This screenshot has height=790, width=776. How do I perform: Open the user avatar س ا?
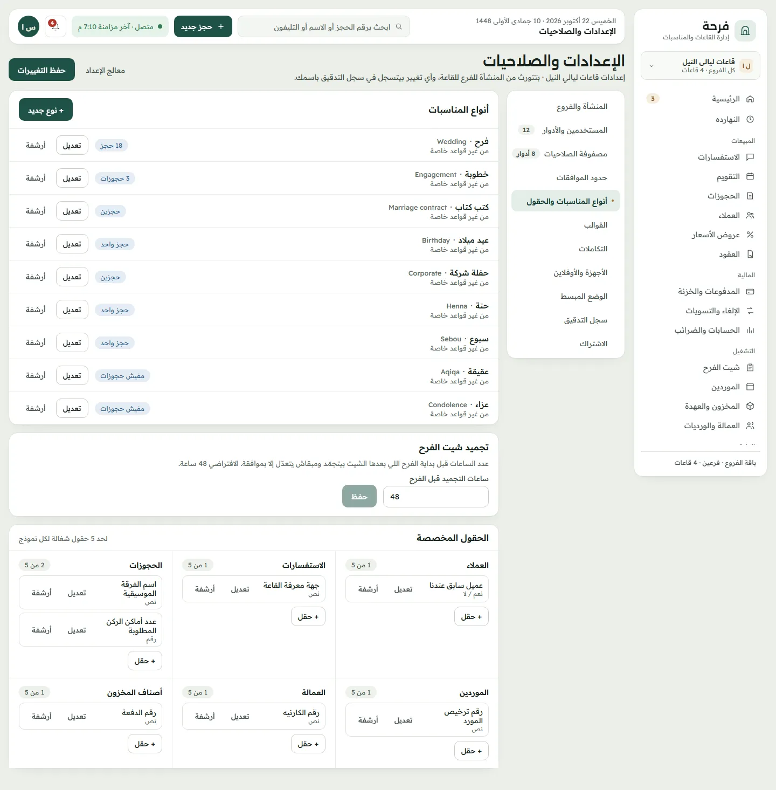pyautogui.click(x=29, y=26)
